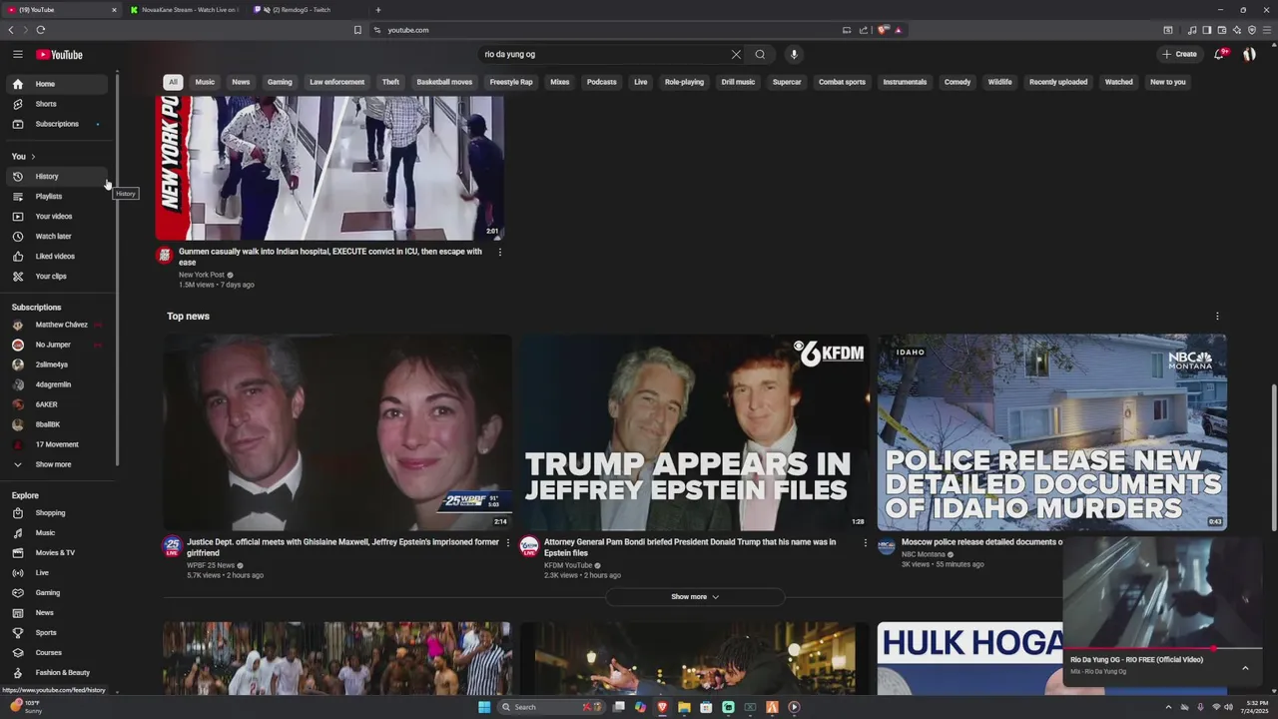Open the browser's hamburger menu
Screen dimensions: 1278x719
pyautogui.click(x=1268, y=30)
